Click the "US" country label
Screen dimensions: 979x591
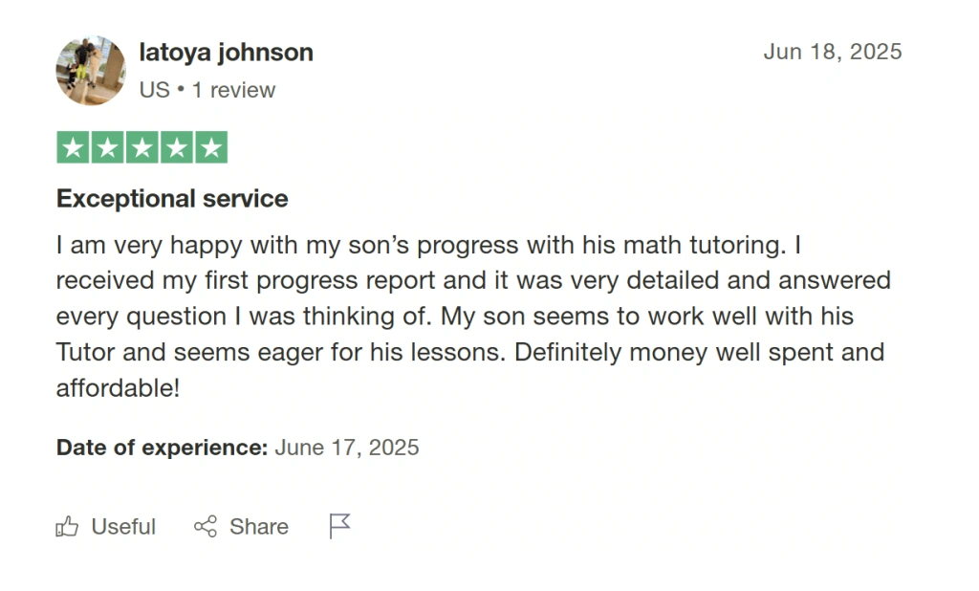[x=154, y=90]
